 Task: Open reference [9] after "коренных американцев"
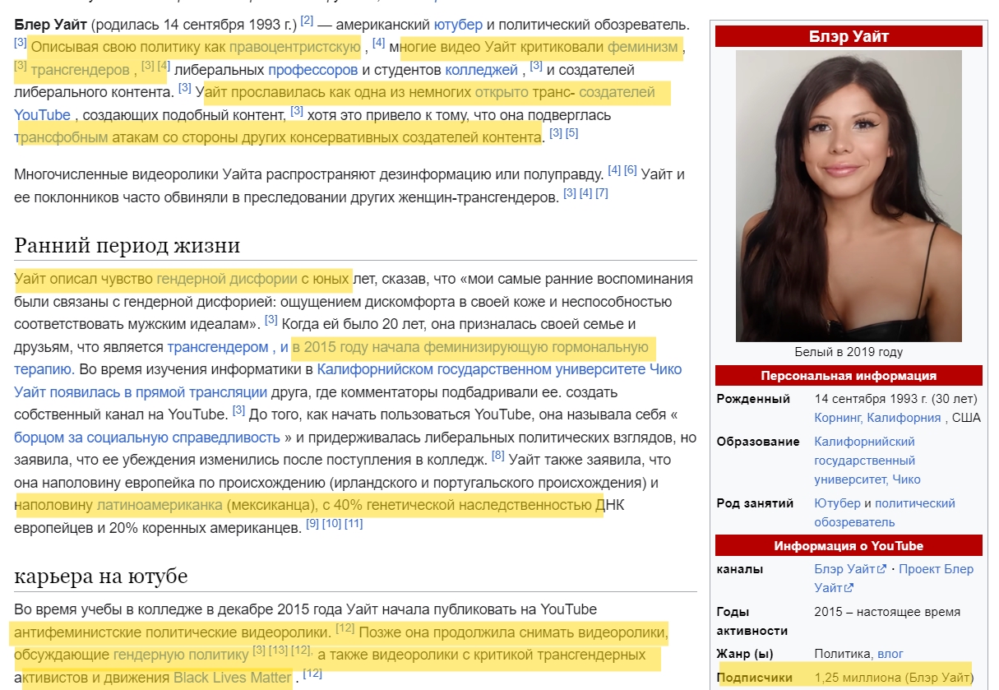click(312, 523)
